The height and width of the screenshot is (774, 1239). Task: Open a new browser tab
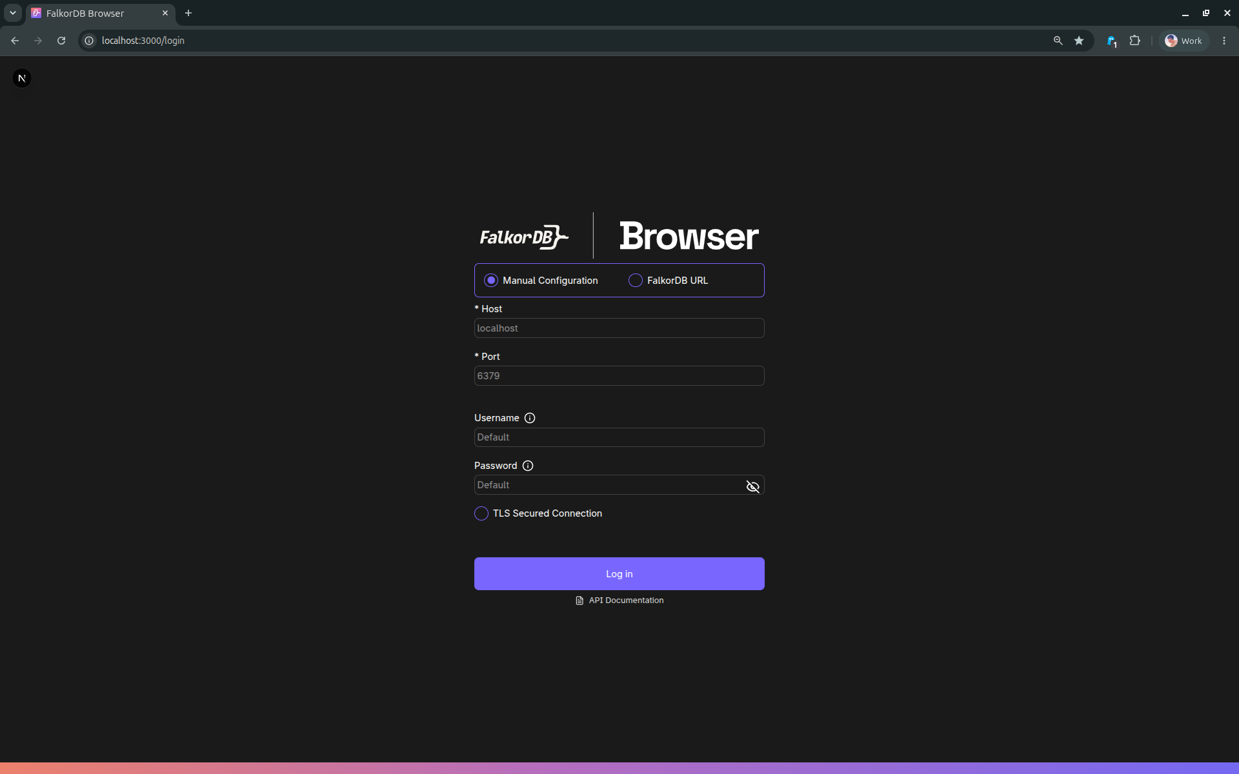pyautogui.click(x=188, y=13)
